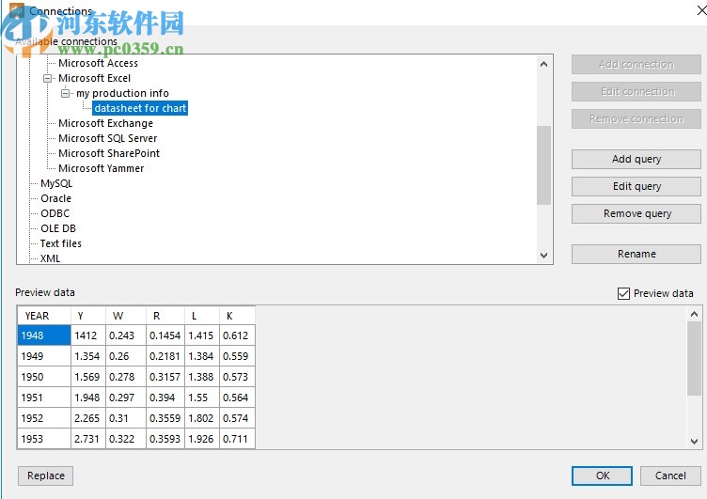Select the 1950 year cell
This screenshot has height=499, width=707.
[44, 377]
